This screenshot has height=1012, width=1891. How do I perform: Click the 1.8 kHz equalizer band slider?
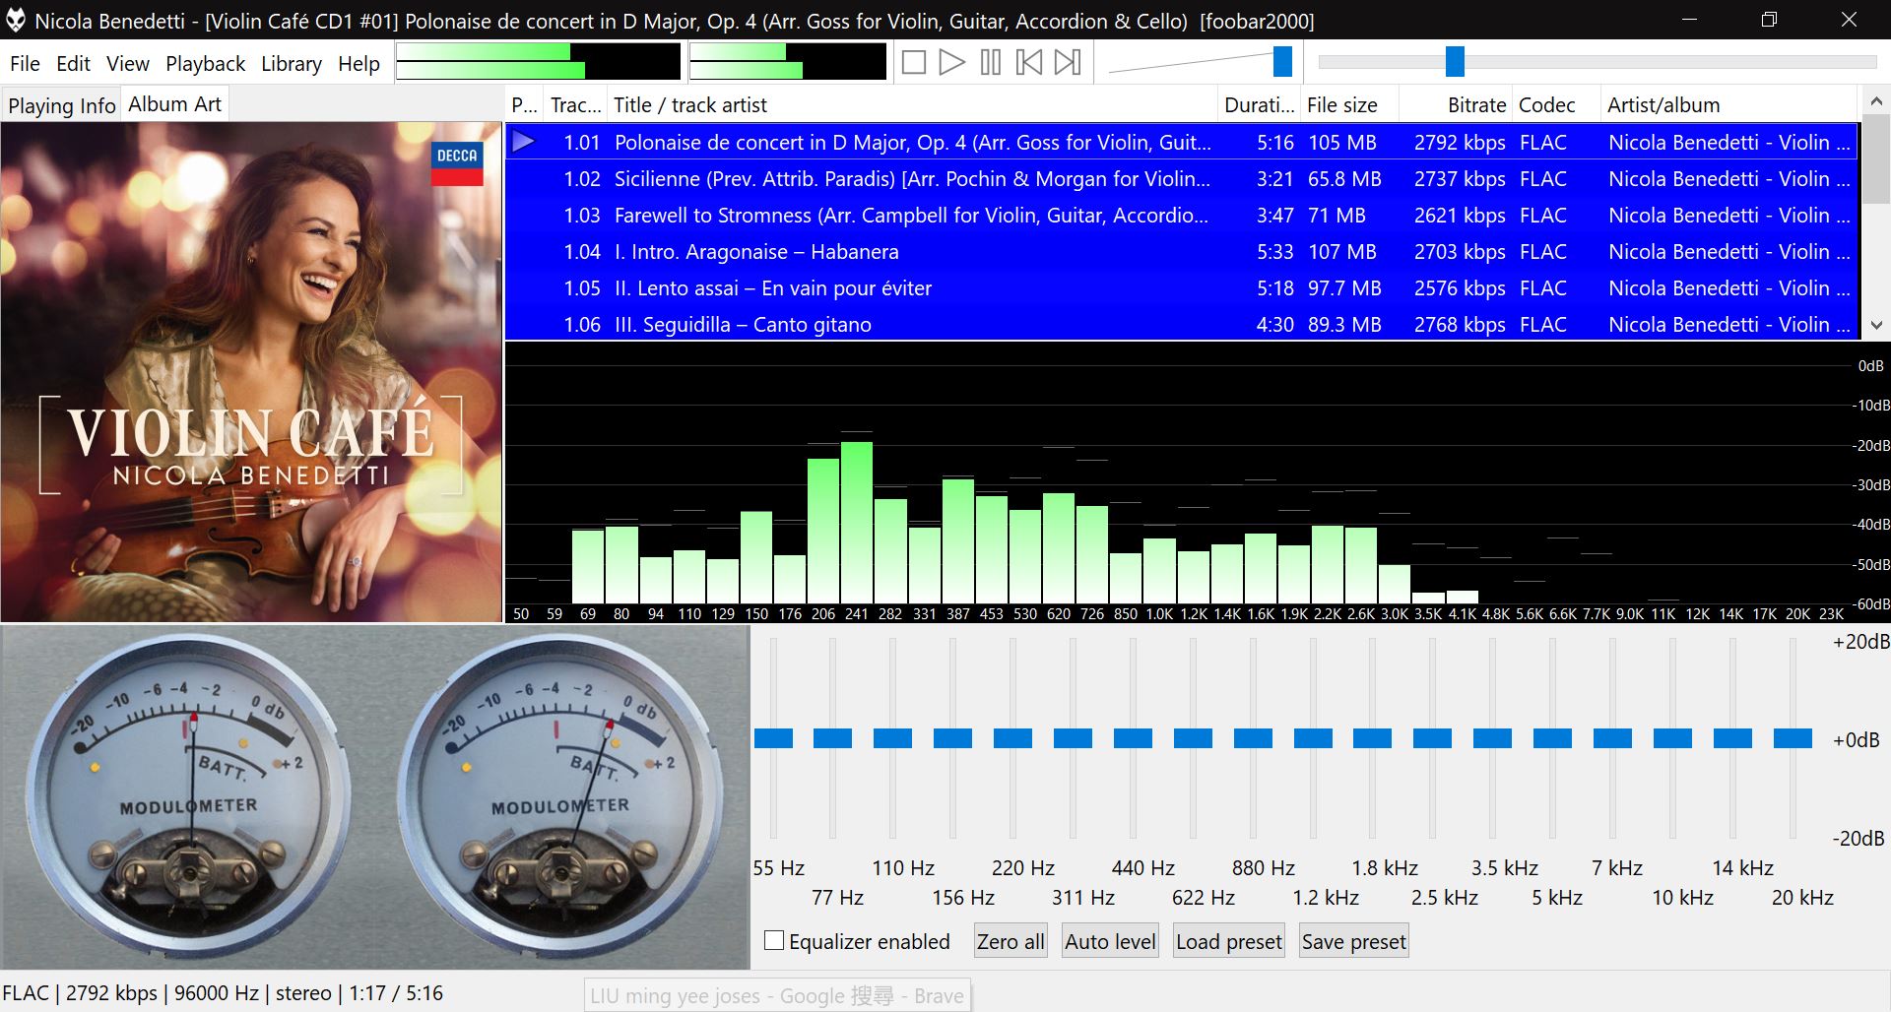(x=1373, y=738)
